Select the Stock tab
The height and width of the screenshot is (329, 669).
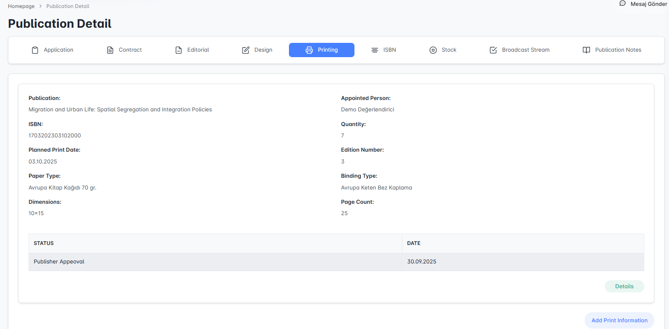[449, 50]
